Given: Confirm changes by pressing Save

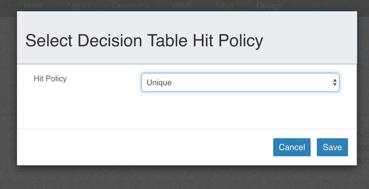Looking at the screenshot, I should pos(332,147).
